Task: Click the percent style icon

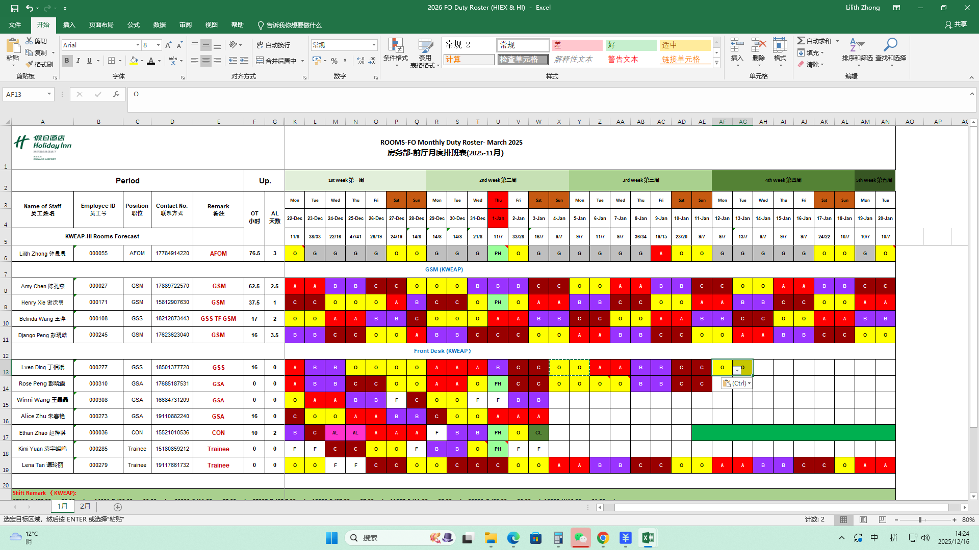Action: 334,61
